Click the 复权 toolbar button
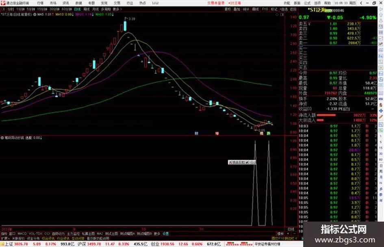Image resolution: width=384 pixels, height=247 pixels. (228, 9)
